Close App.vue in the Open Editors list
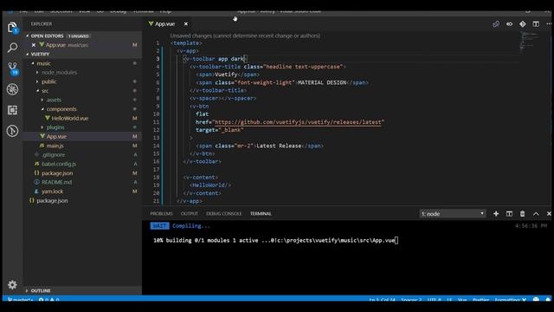554x312 pixels. [x=34, y=45]
